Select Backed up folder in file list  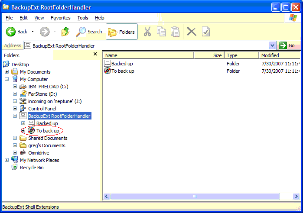(118, 64)
